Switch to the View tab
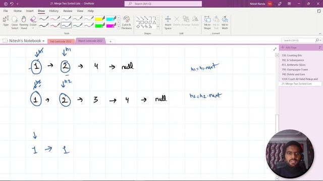 click(x=80, y=11)
